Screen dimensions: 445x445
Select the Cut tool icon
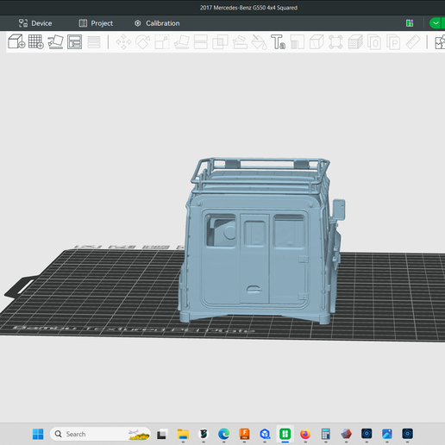tap(201, 42)
